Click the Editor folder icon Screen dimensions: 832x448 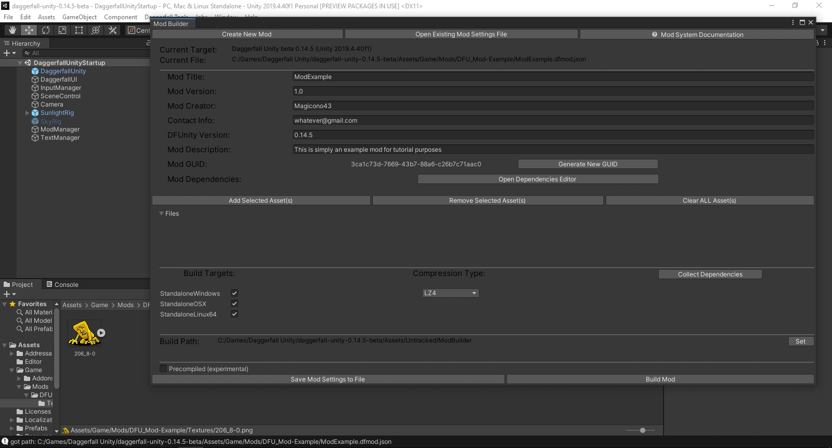(20, 362)
